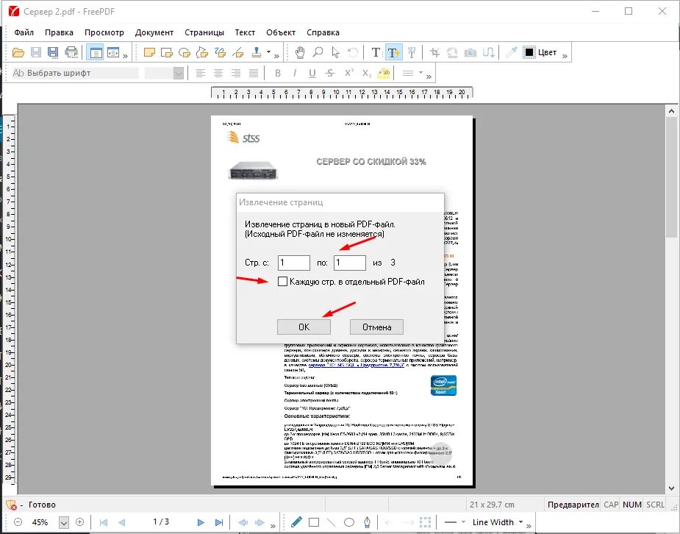Viewport: 680px width, 534px height.
Task: Open the Правка menu
Action: (x=59, y=32)
